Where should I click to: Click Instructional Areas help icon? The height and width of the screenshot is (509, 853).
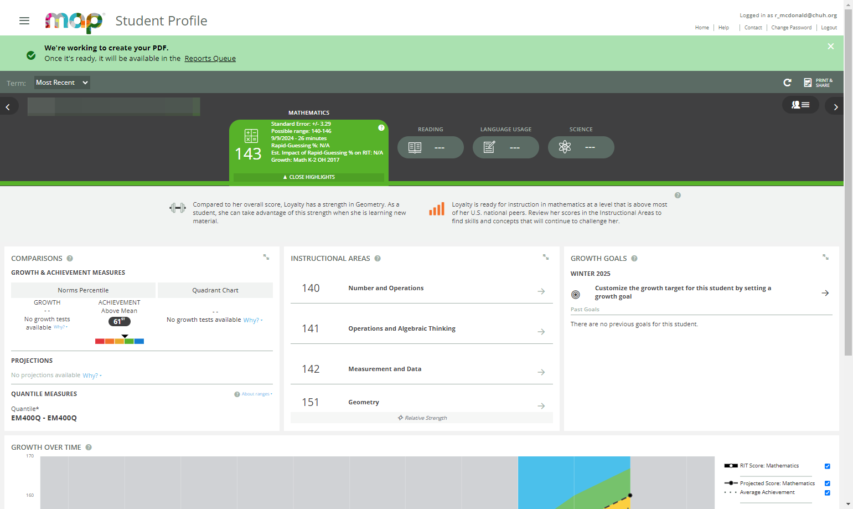[x=378, y=259]
